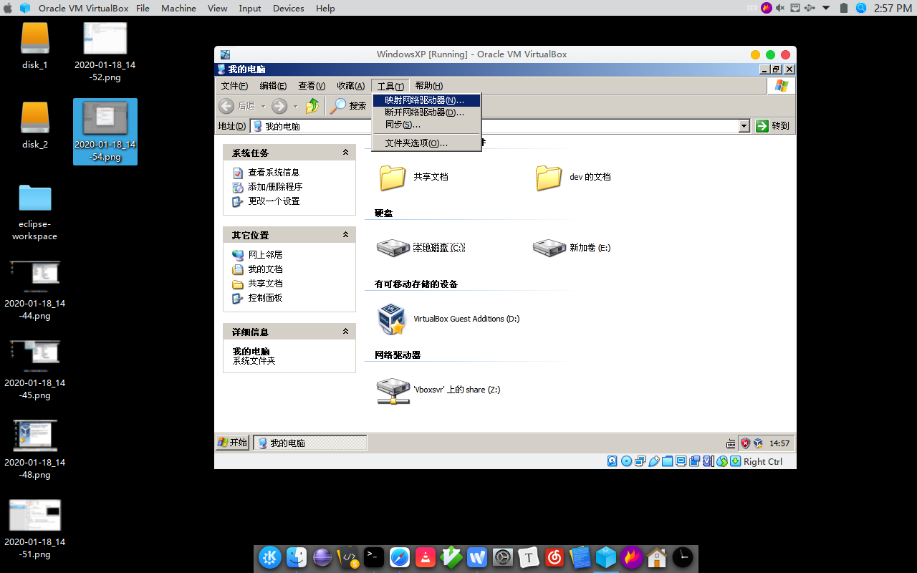The width and height of the screenshot is (917, 573).
Task: Open the 编辑(E) menu
Action: click(x=273, y=86)
